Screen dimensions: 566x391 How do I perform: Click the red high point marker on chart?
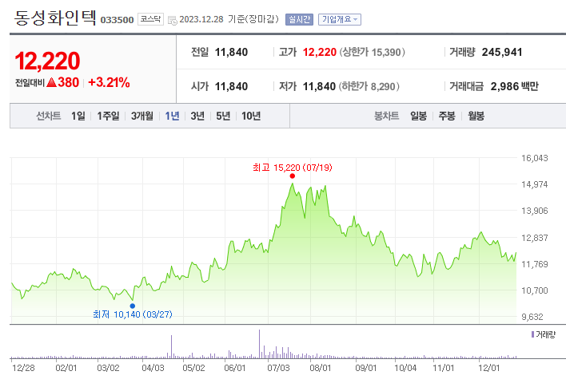(x=292, y=176)
